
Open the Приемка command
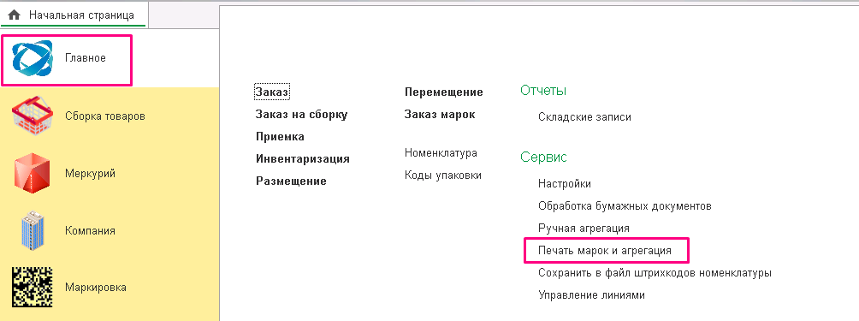[x=280, y=136]
